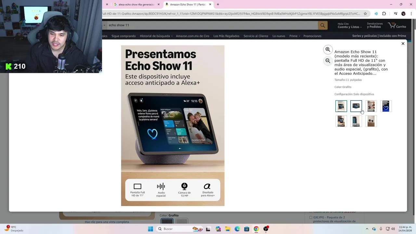
Task: Click the browser URL address bar
Action: point(231,14)
